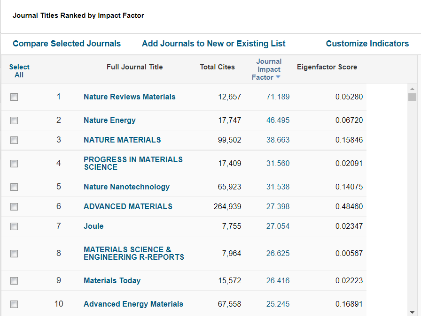Click impact factor value 46.495
The image size is (421, 316).
coord(278,120)
